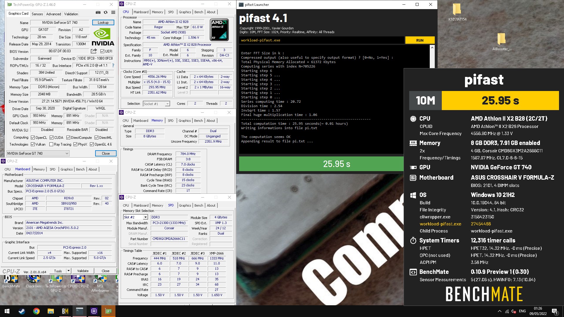
Task: Open the AIBooster desktop folder
Action: pos(502,42)
